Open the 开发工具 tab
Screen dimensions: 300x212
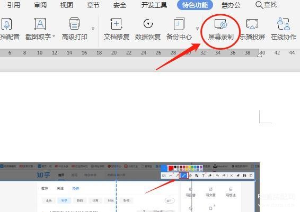pos(154,5)
